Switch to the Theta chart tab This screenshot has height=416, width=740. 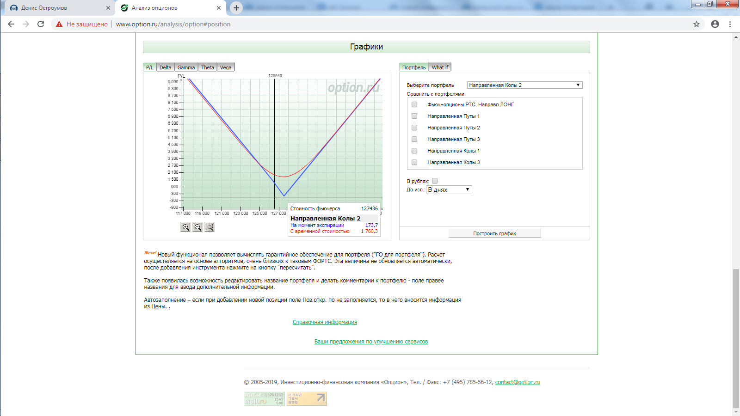(x=208, y=67)
